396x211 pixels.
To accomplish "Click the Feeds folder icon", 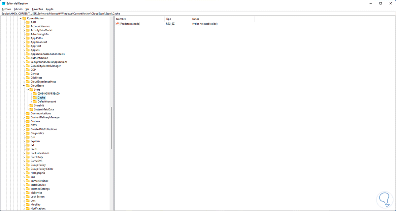I will (28, 149).
